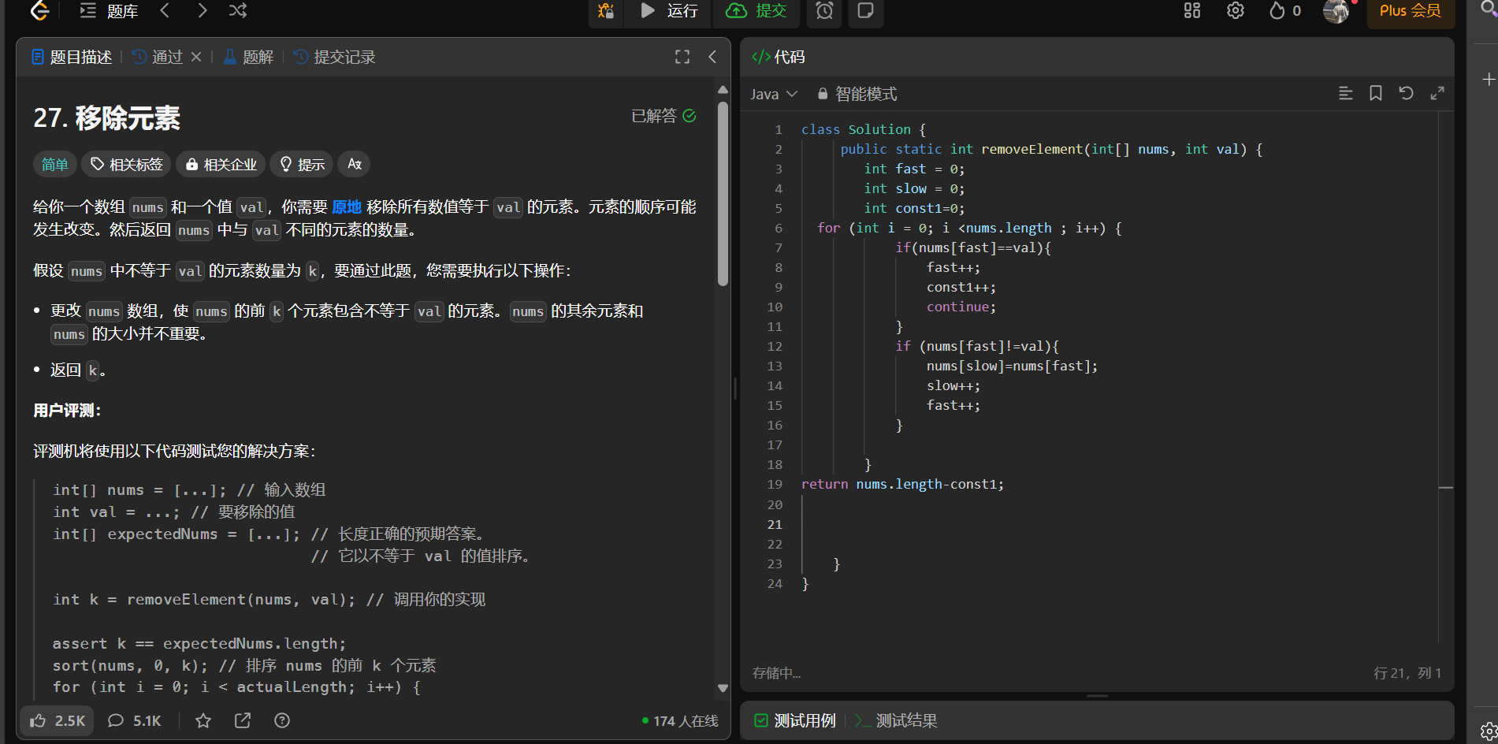This screenshot has width=1498, height=744.
Task: Reset code with the undo arrow icon
Action: 1406,93
